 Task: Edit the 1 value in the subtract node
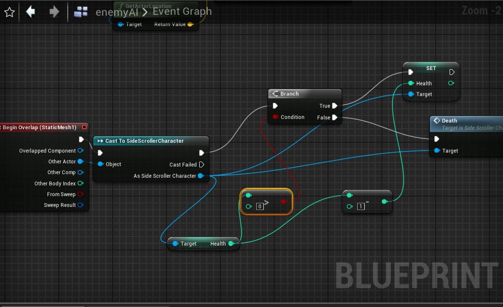(x=361, y=206)
